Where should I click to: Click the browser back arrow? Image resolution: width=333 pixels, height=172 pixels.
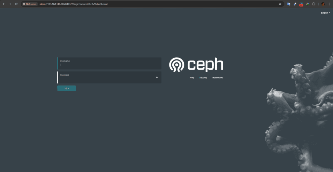(4, 4)
